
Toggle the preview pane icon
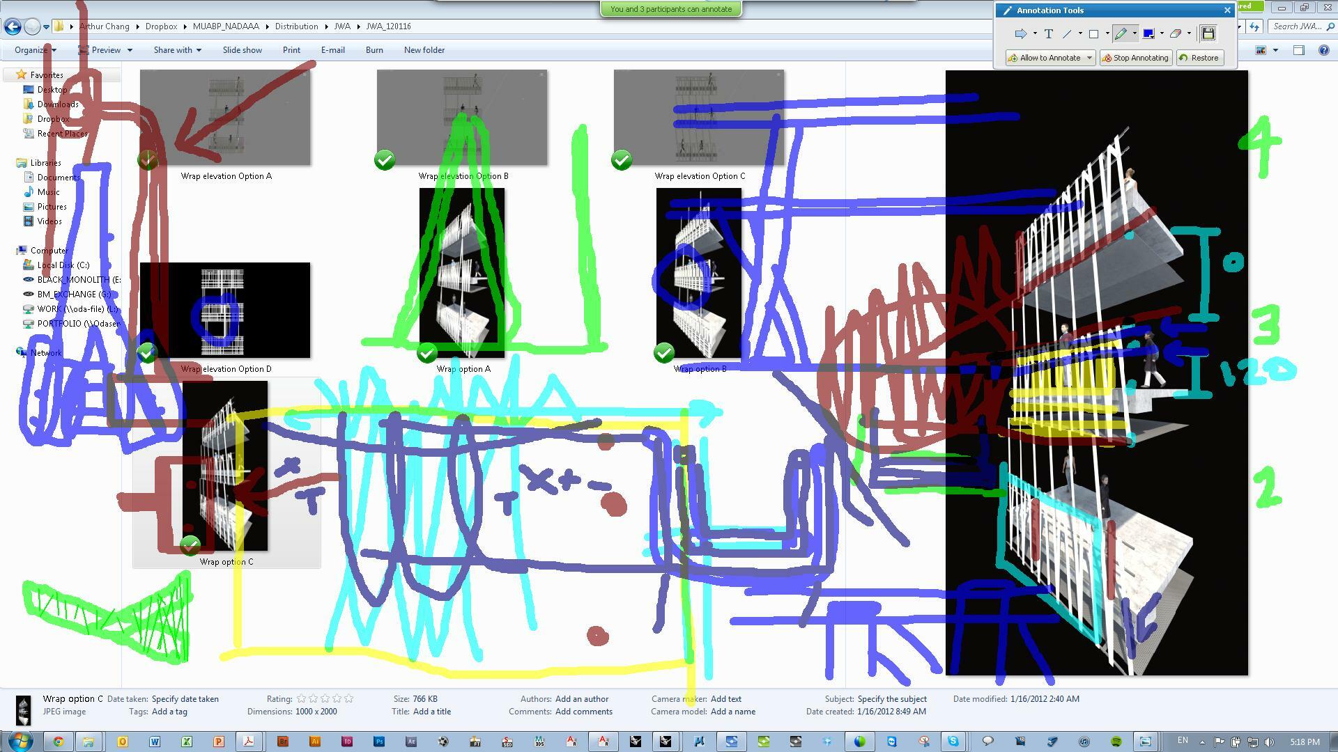pyautogui.click(x=1299, y=50)
